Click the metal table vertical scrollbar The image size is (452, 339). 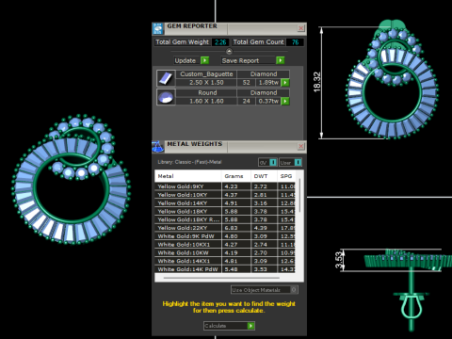(x=300, y=195)
